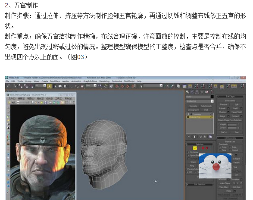Switch to the Utilities command panel
The height and width of the screenshot is (200, 253).
(212, 92)
